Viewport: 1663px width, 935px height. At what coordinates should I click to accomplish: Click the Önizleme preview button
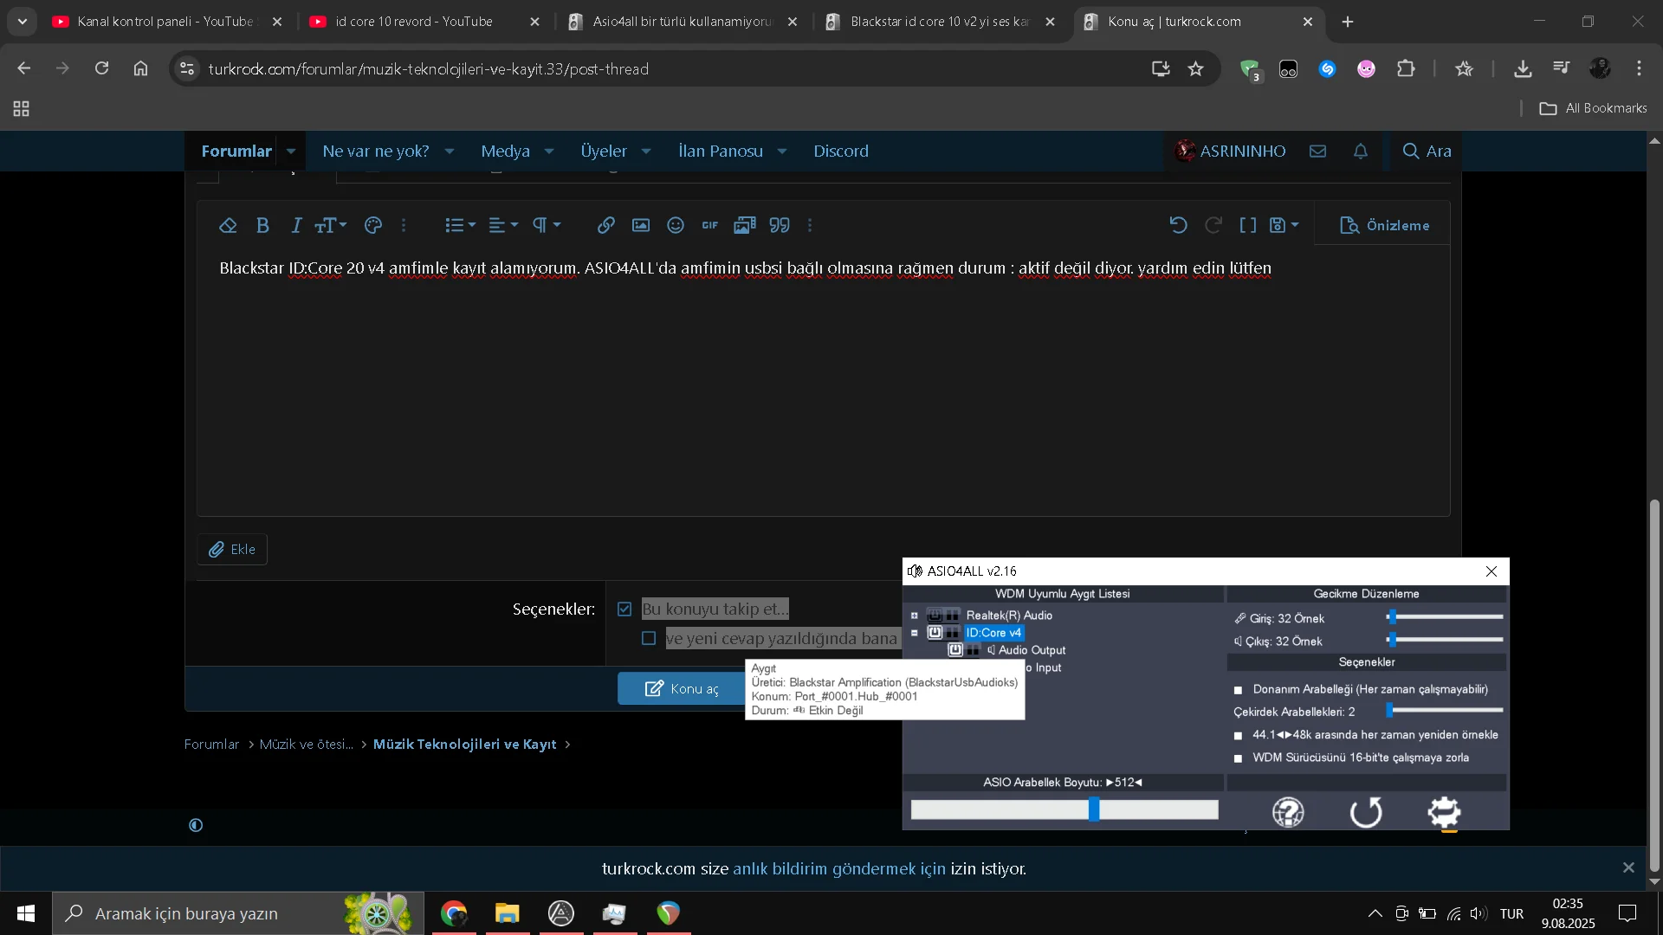tap(1384, 225)
